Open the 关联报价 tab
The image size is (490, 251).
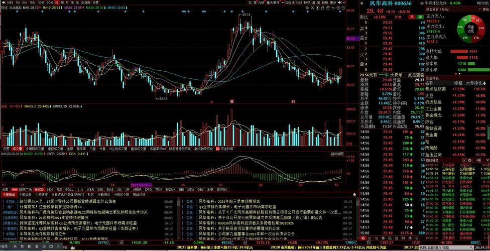click(103, 194)
